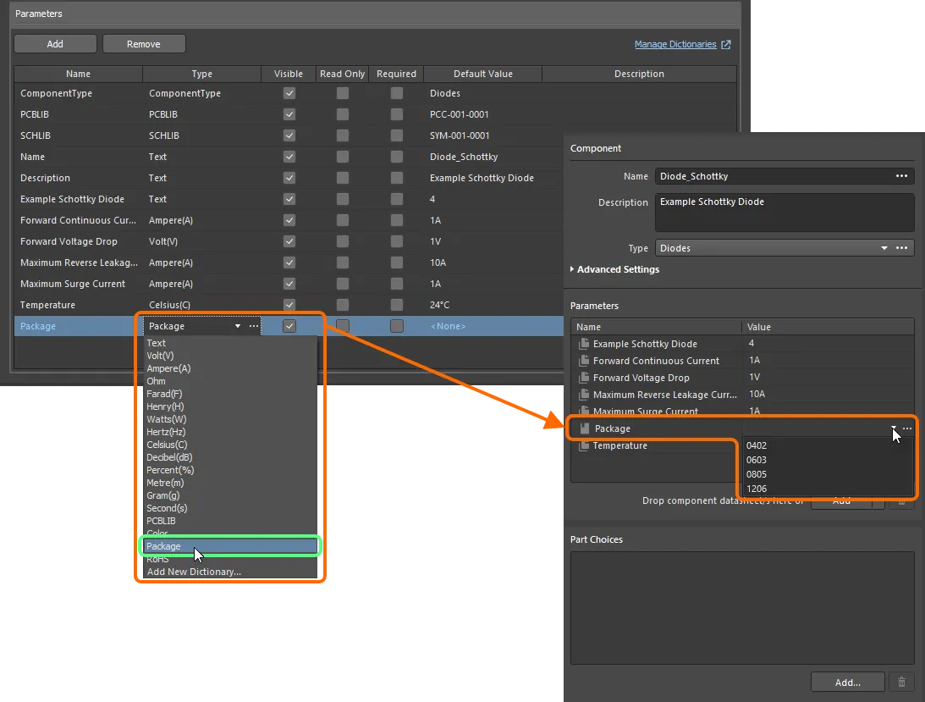Open the Package value dropdown arrow
Viewport: 925px width, 702px height.
click(x=893, y=428)
